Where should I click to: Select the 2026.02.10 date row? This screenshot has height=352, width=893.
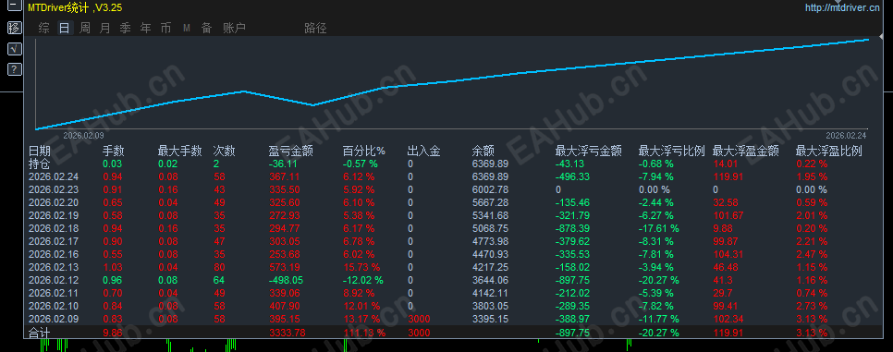pos(54,306)
